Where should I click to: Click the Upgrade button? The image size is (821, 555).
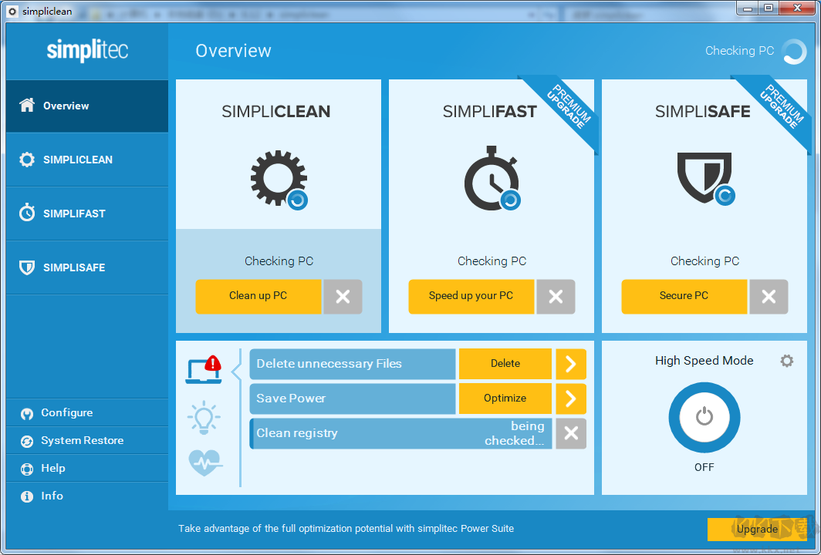[756, 529]
